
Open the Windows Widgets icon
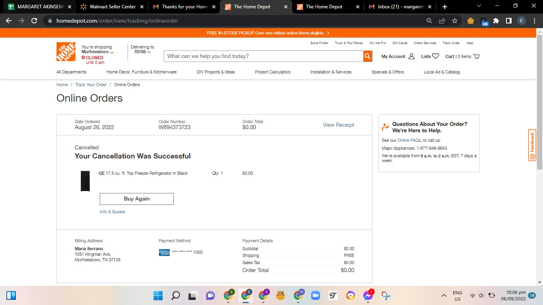click(11, 295)
